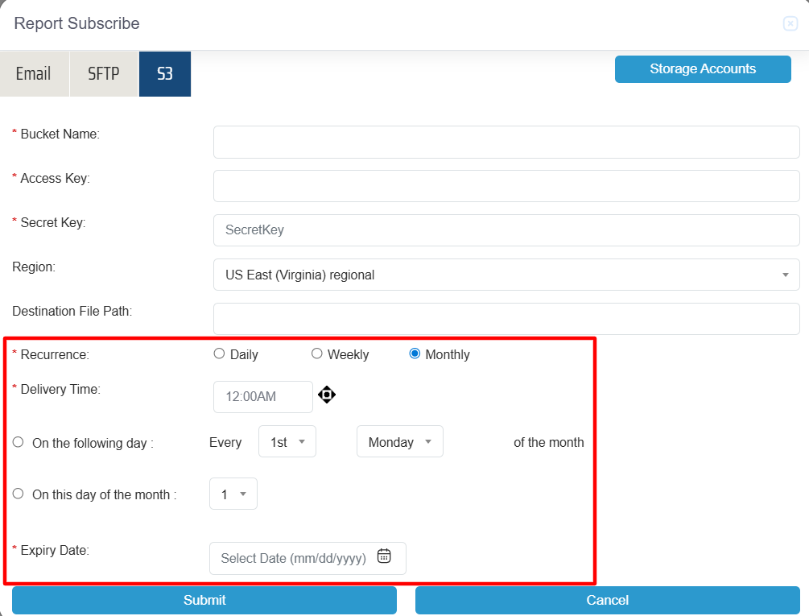The width and height of the screenshot is (809, 616).
Task: Click the move crosshair icon beside Delivery Time
Action: [x=327, y=395]
